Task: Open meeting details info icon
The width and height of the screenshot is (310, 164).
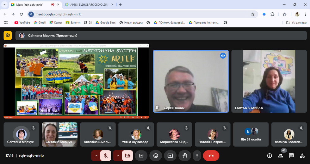Action: tap(270, 156)
